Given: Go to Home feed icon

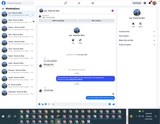Looking at the screenshot, I should click(65, 3).
